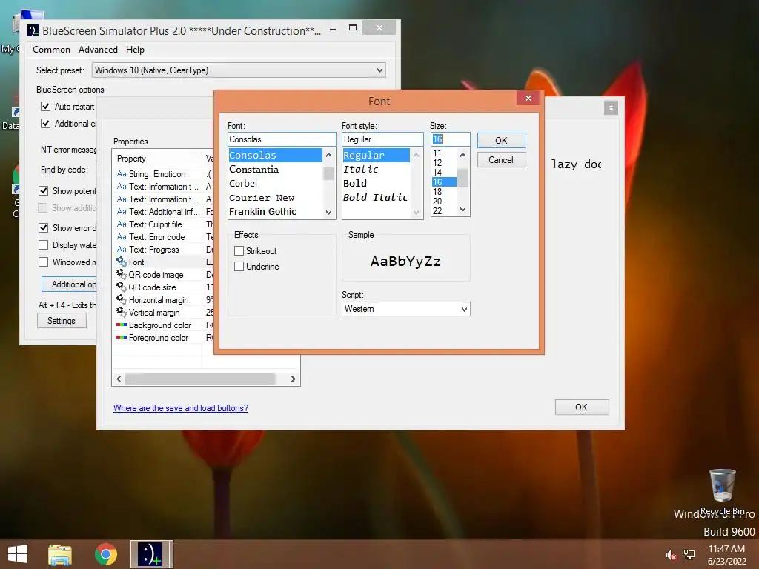Click the Text: Progress Aa icon
Screen dimensions: 759x569
click(x=122, y=249)
